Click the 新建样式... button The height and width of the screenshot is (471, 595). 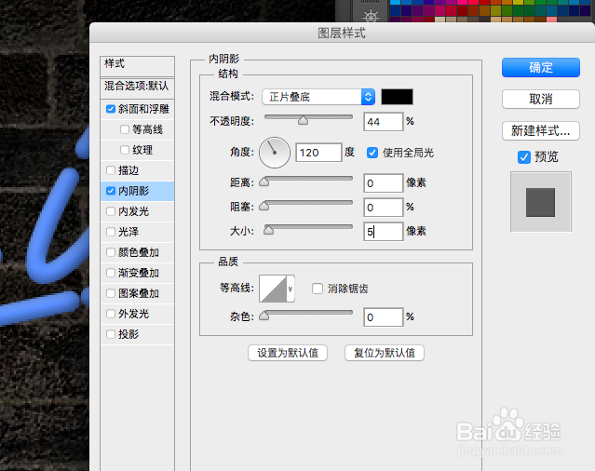click(x=541, y=131)
